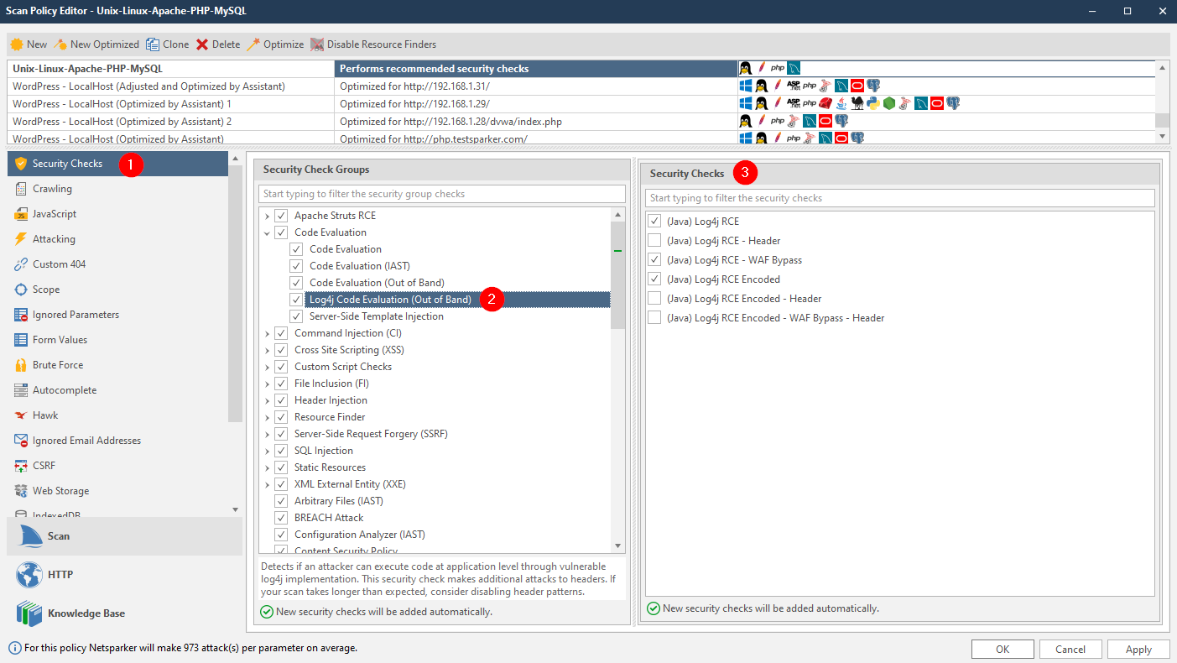Expand the SQL Injection group
This screenshot has height=663, width=1177.
[x=267, y=451]
